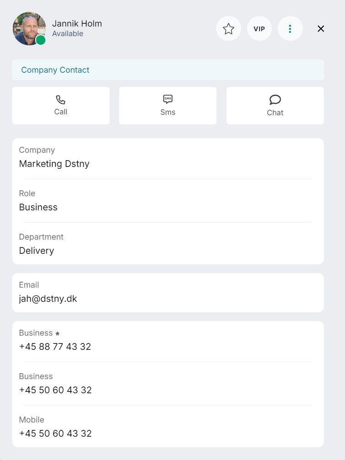
Task: Mark Jannik Holm as favorite with star icon
Action: point(228,28)
